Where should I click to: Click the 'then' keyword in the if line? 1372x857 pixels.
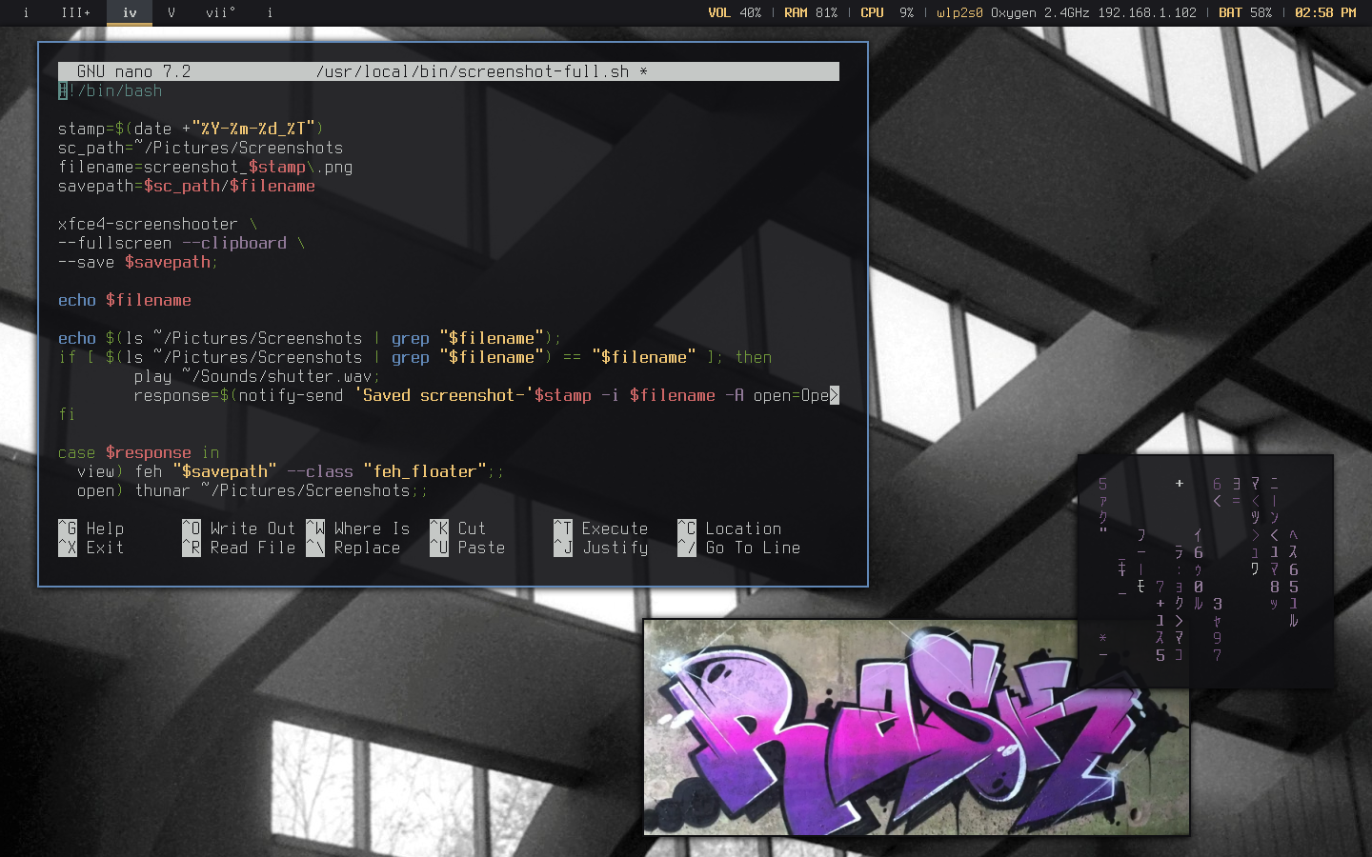pyautogui.click(x=754, y=357)
